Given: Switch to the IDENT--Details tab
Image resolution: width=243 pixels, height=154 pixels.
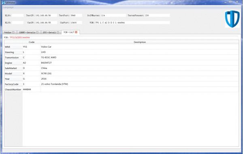Looking at the screenshot, I should point(29,32).
